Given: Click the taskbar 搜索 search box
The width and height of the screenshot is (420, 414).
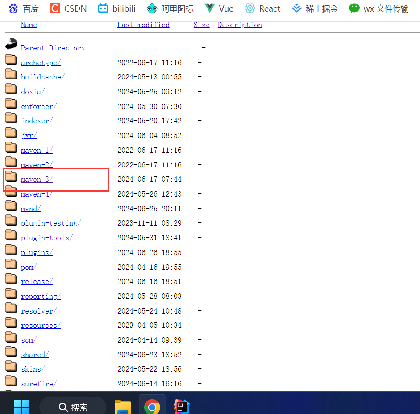Looking at the screenshot, I should coord(73,407).
